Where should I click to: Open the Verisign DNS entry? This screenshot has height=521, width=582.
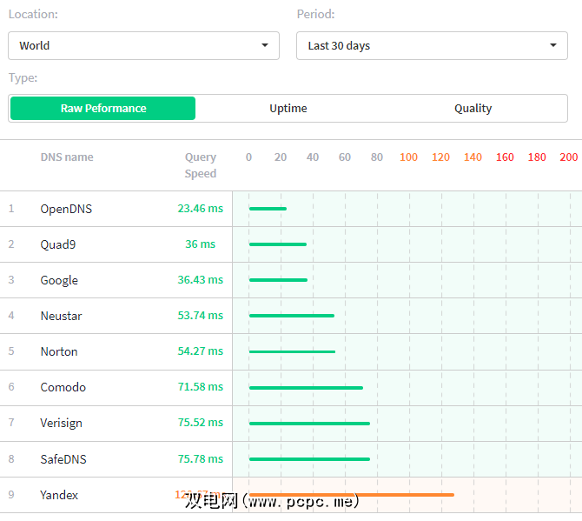click(61, 423)
